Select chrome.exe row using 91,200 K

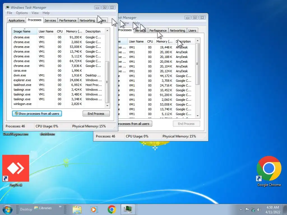(x=58, y=37)
